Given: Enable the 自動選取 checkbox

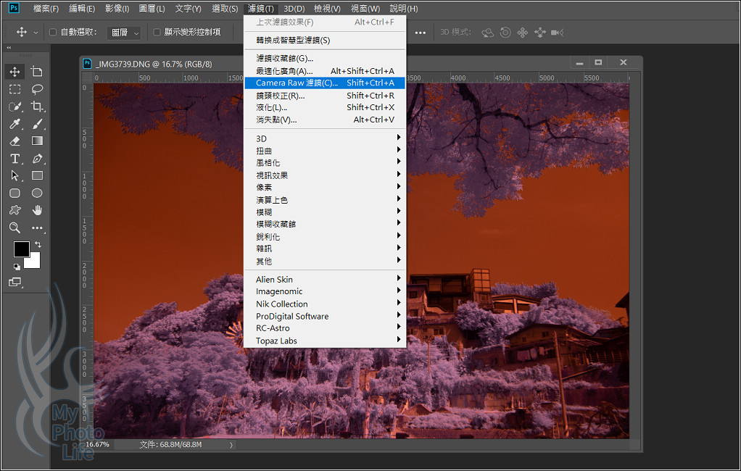Looking at the screenshot, I should click(53, 32).
